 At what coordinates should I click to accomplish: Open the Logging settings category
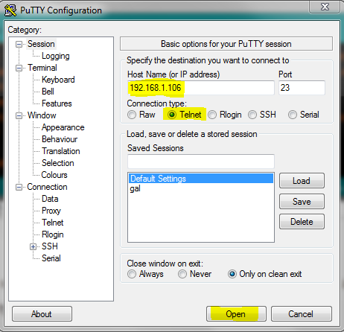click(x=56, y=56)
